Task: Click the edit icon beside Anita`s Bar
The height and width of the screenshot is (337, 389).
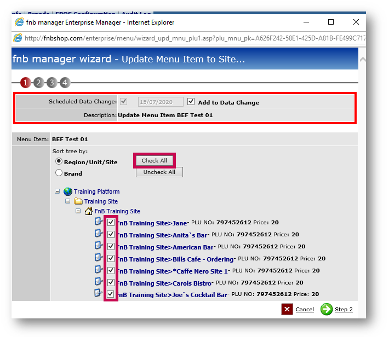Action: [99, 233]
